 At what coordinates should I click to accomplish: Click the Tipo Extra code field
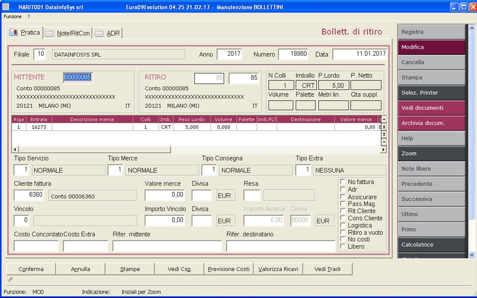tap(303, 170)
